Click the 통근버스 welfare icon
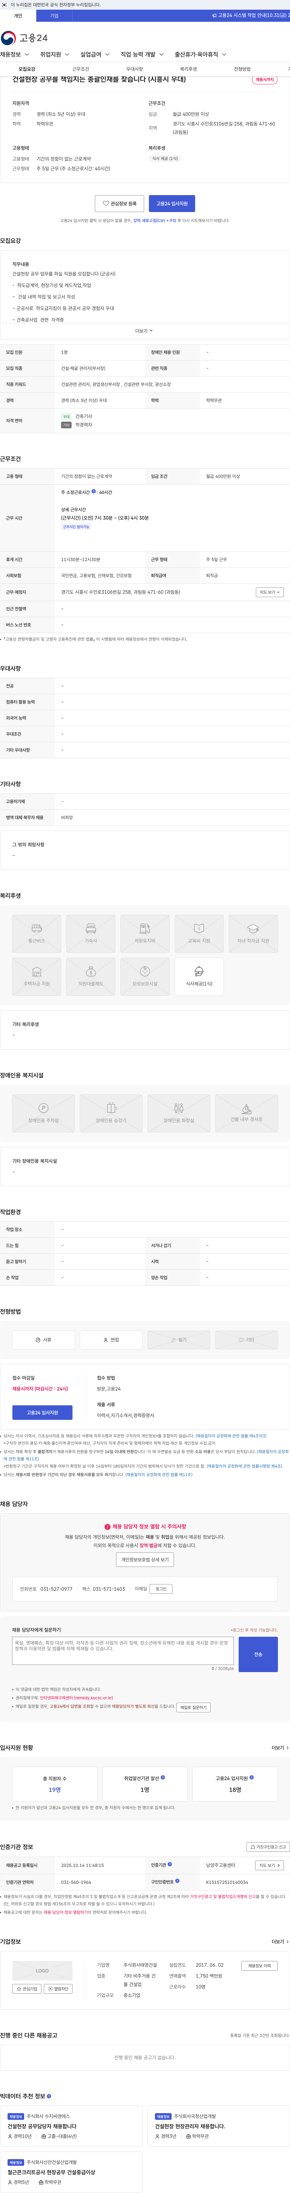The width and height of the screenshot is (290, 2193). coord(37,933)
